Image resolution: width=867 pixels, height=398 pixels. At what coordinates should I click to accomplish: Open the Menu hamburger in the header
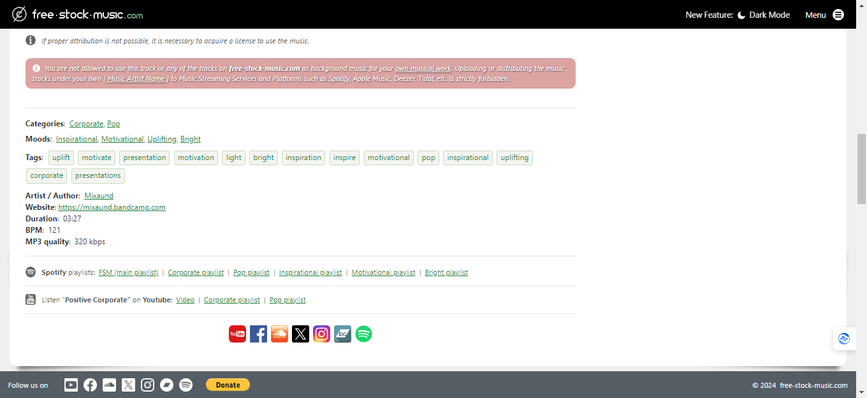point(838,15)
